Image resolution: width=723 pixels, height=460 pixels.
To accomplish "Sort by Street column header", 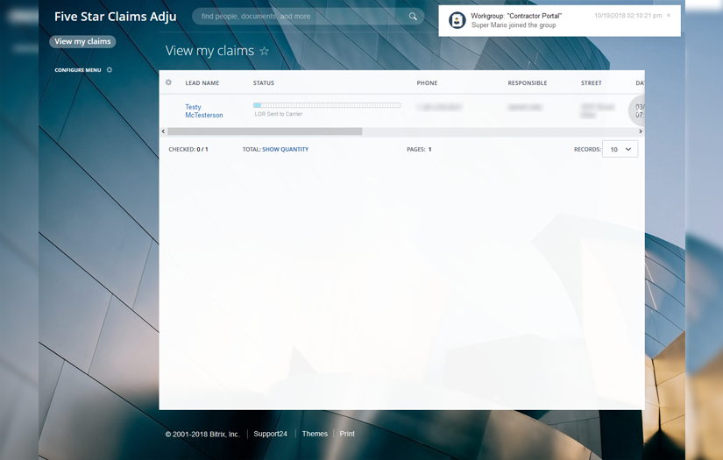I will coord(592,83).
